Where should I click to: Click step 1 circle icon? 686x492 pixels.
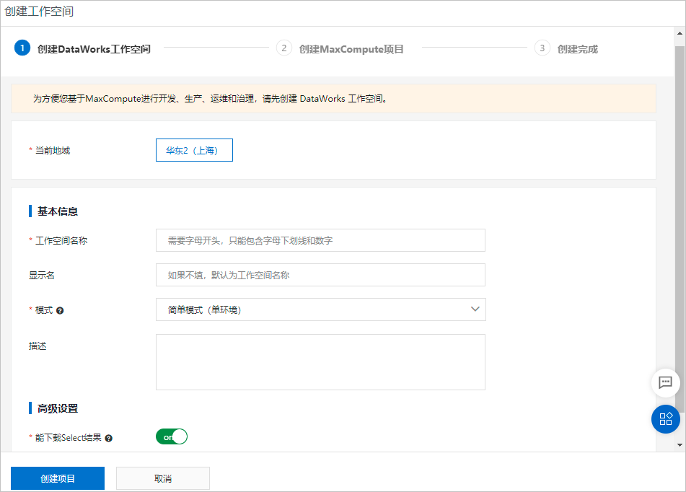click(x=22, y=48)
